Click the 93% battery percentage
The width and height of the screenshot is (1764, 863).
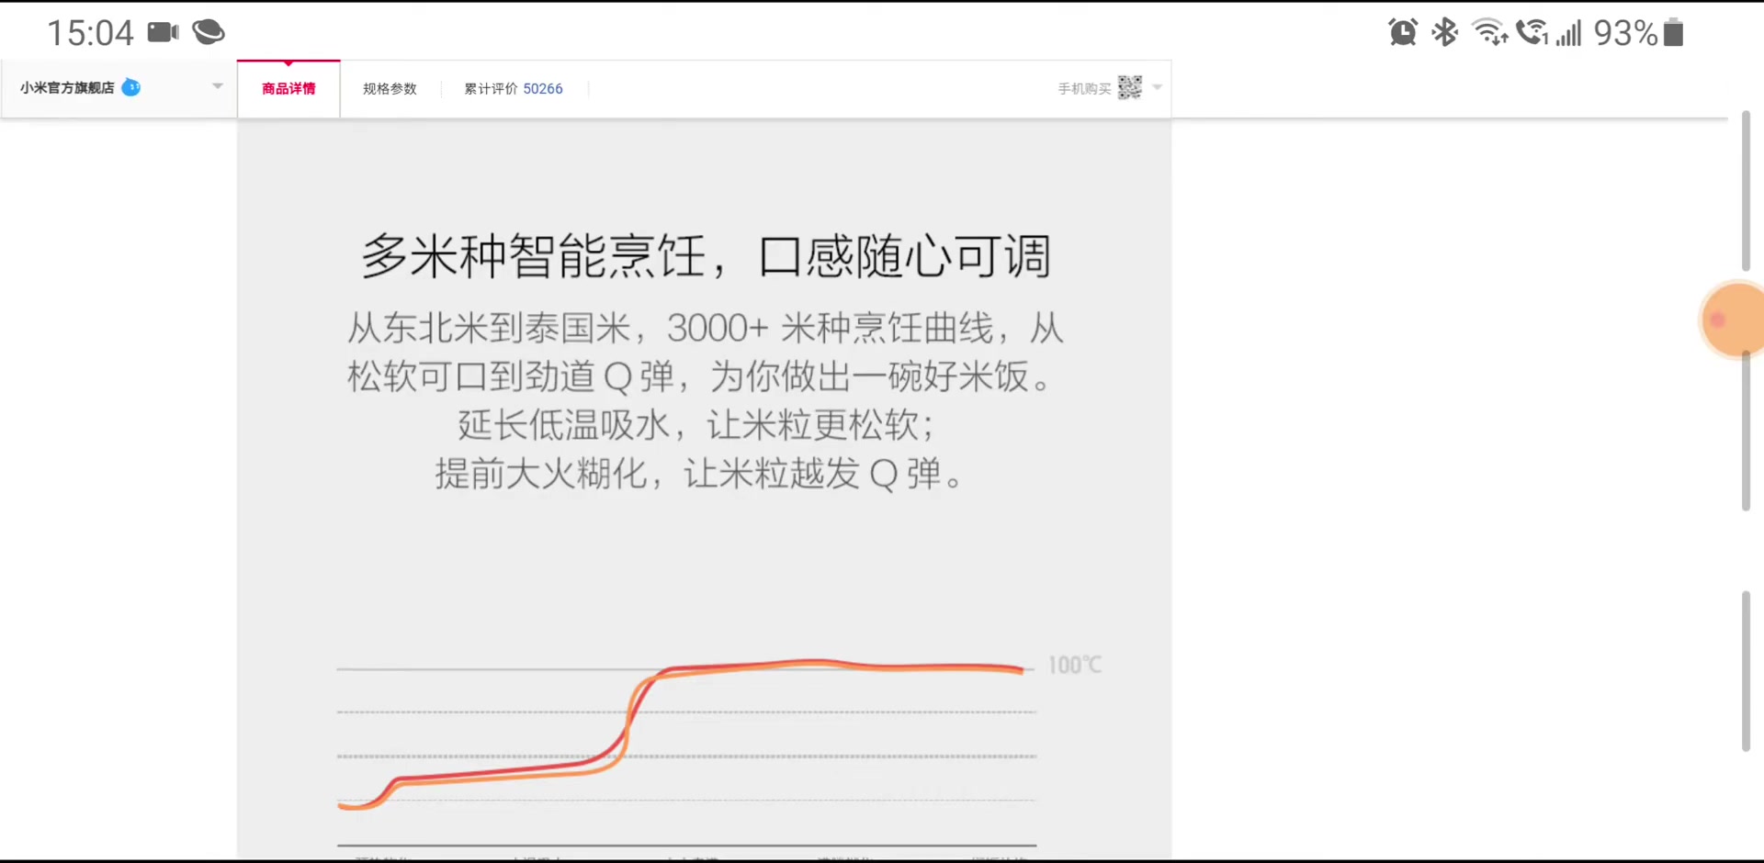pos(1625,33)
